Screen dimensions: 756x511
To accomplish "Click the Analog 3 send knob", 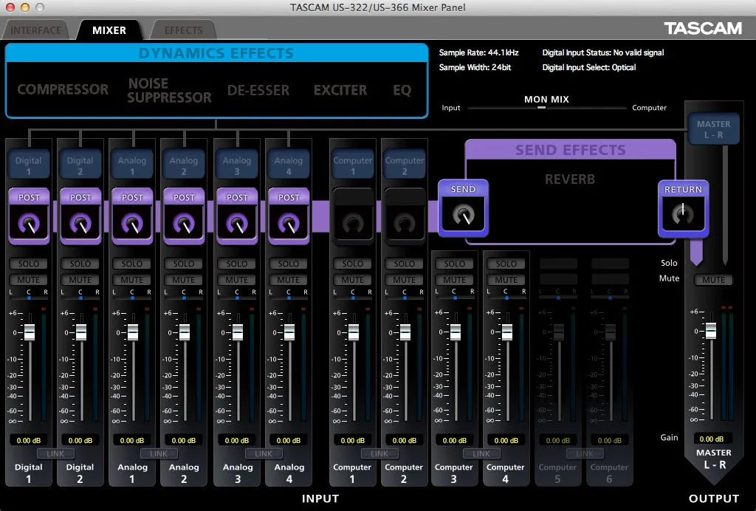I will tap(237, 222).
